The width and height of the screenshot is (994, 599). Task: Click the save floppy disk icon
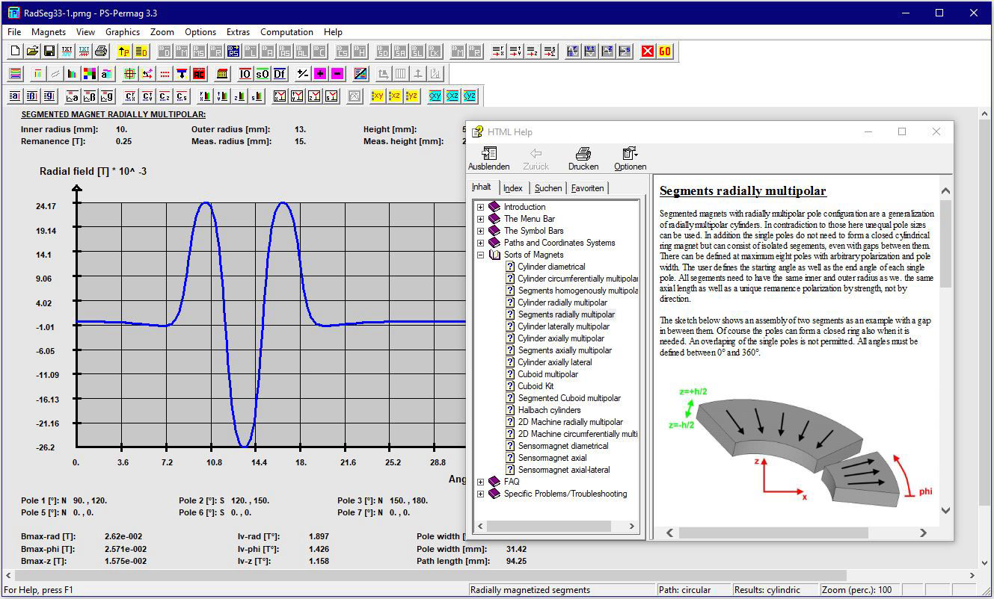(x=49, y=52)
